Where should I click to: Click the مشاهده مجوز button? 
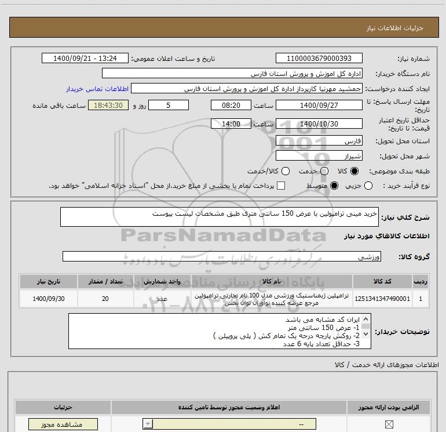click(63, 424)
